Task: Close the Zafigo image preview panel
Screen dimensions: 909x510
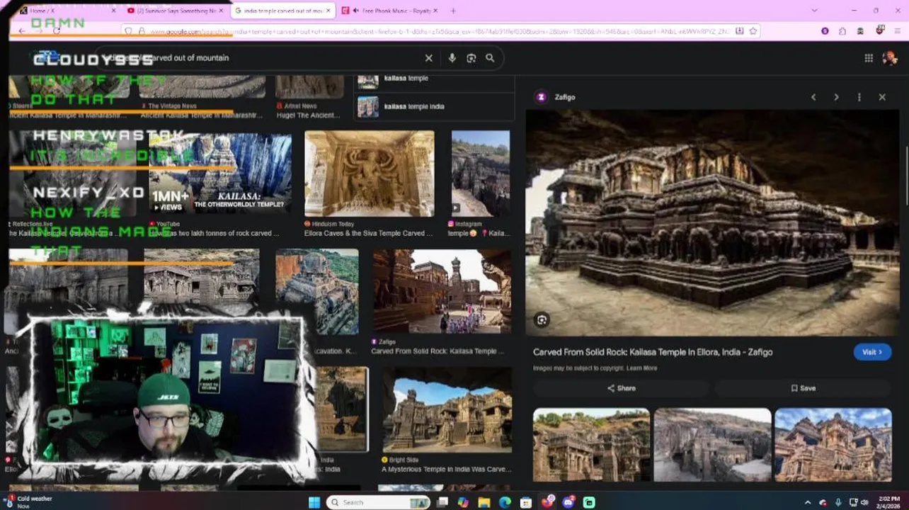Action: point(882,97)
